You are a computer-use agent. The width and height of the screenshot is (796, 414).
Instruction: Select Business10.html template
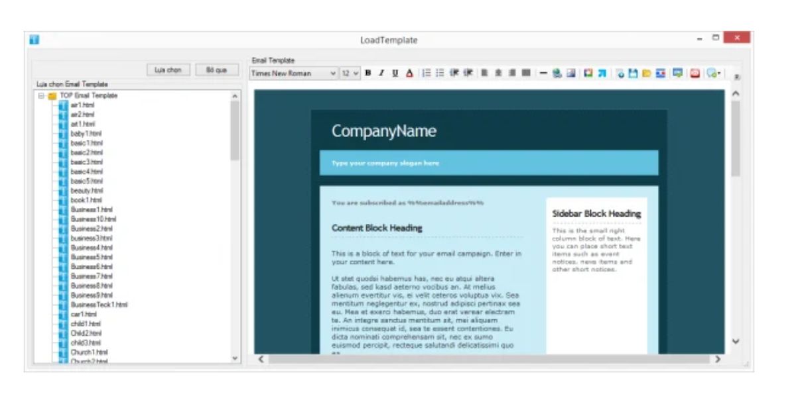93,219
